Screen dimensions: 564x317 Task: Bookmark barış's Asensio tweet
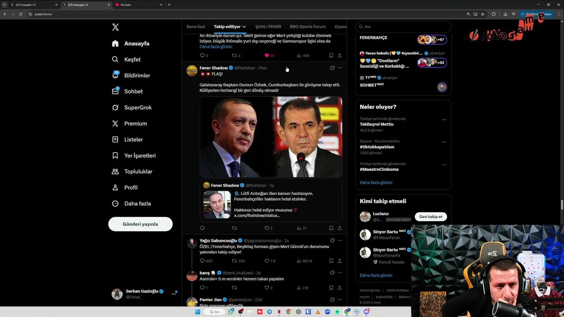(331, 288)
